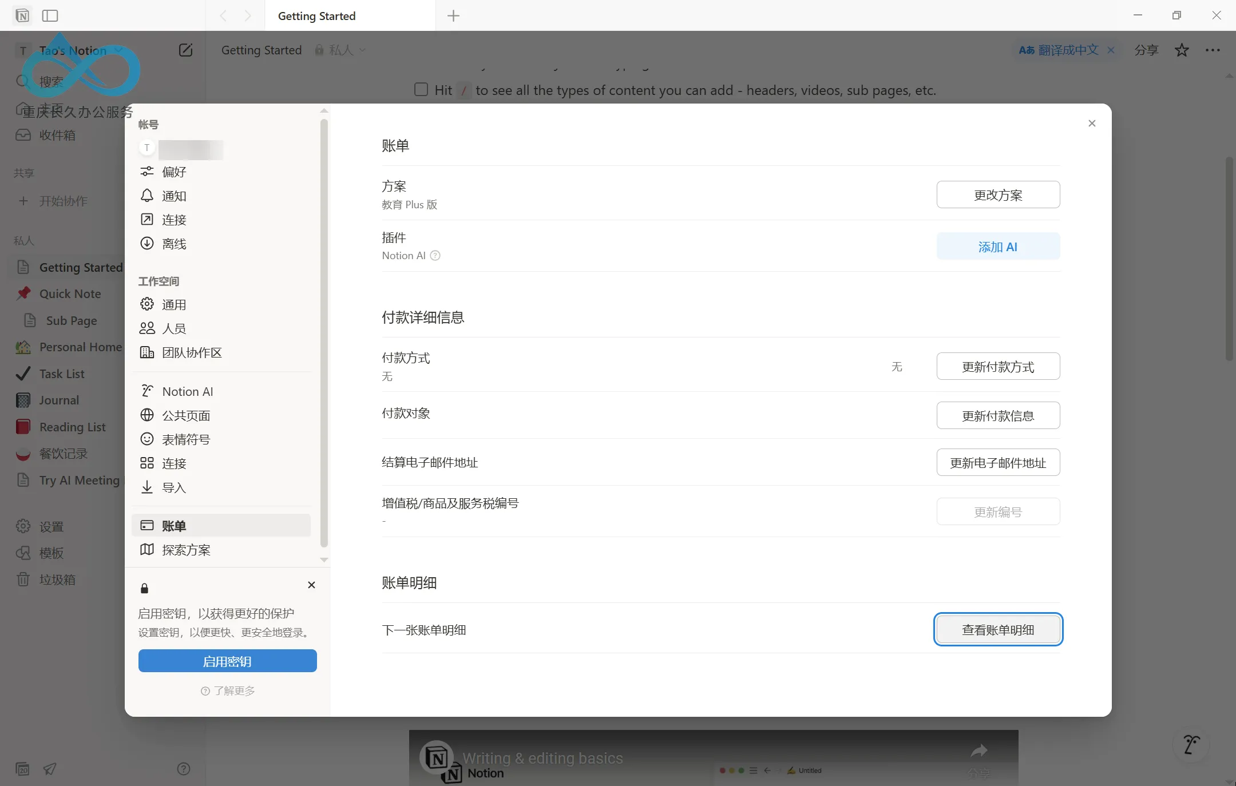Click 更新电子邮件地址 button
The image size is (1236, 786).
998,463
